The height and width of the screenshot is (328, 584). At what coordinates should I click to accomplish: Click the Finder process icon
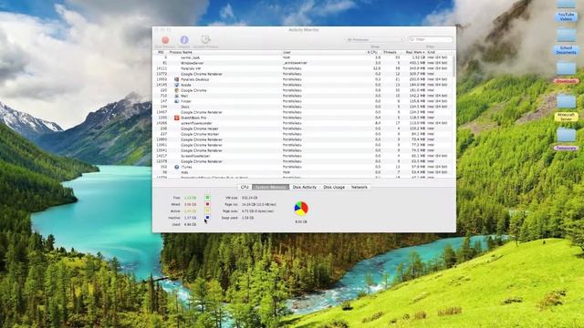[176, 101]
